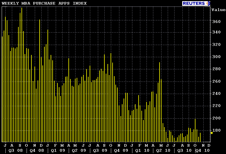Click the Q1 09 quarter label
226x154 pixels.
point(58,150)
